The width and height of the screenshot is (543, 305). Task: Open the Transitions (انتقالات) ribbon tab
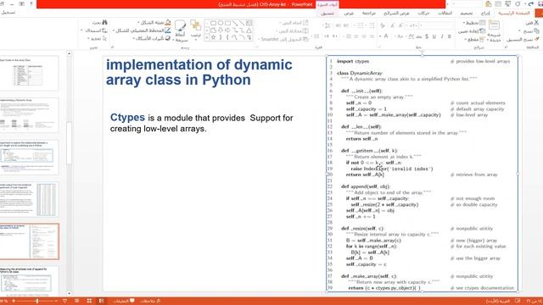point(445,14)
